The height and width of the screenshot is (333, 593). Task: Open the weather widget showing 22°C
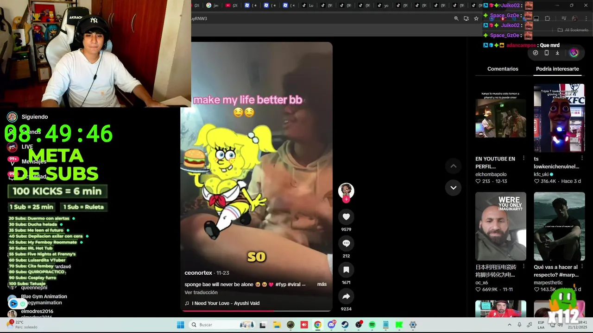coord(22,325)
